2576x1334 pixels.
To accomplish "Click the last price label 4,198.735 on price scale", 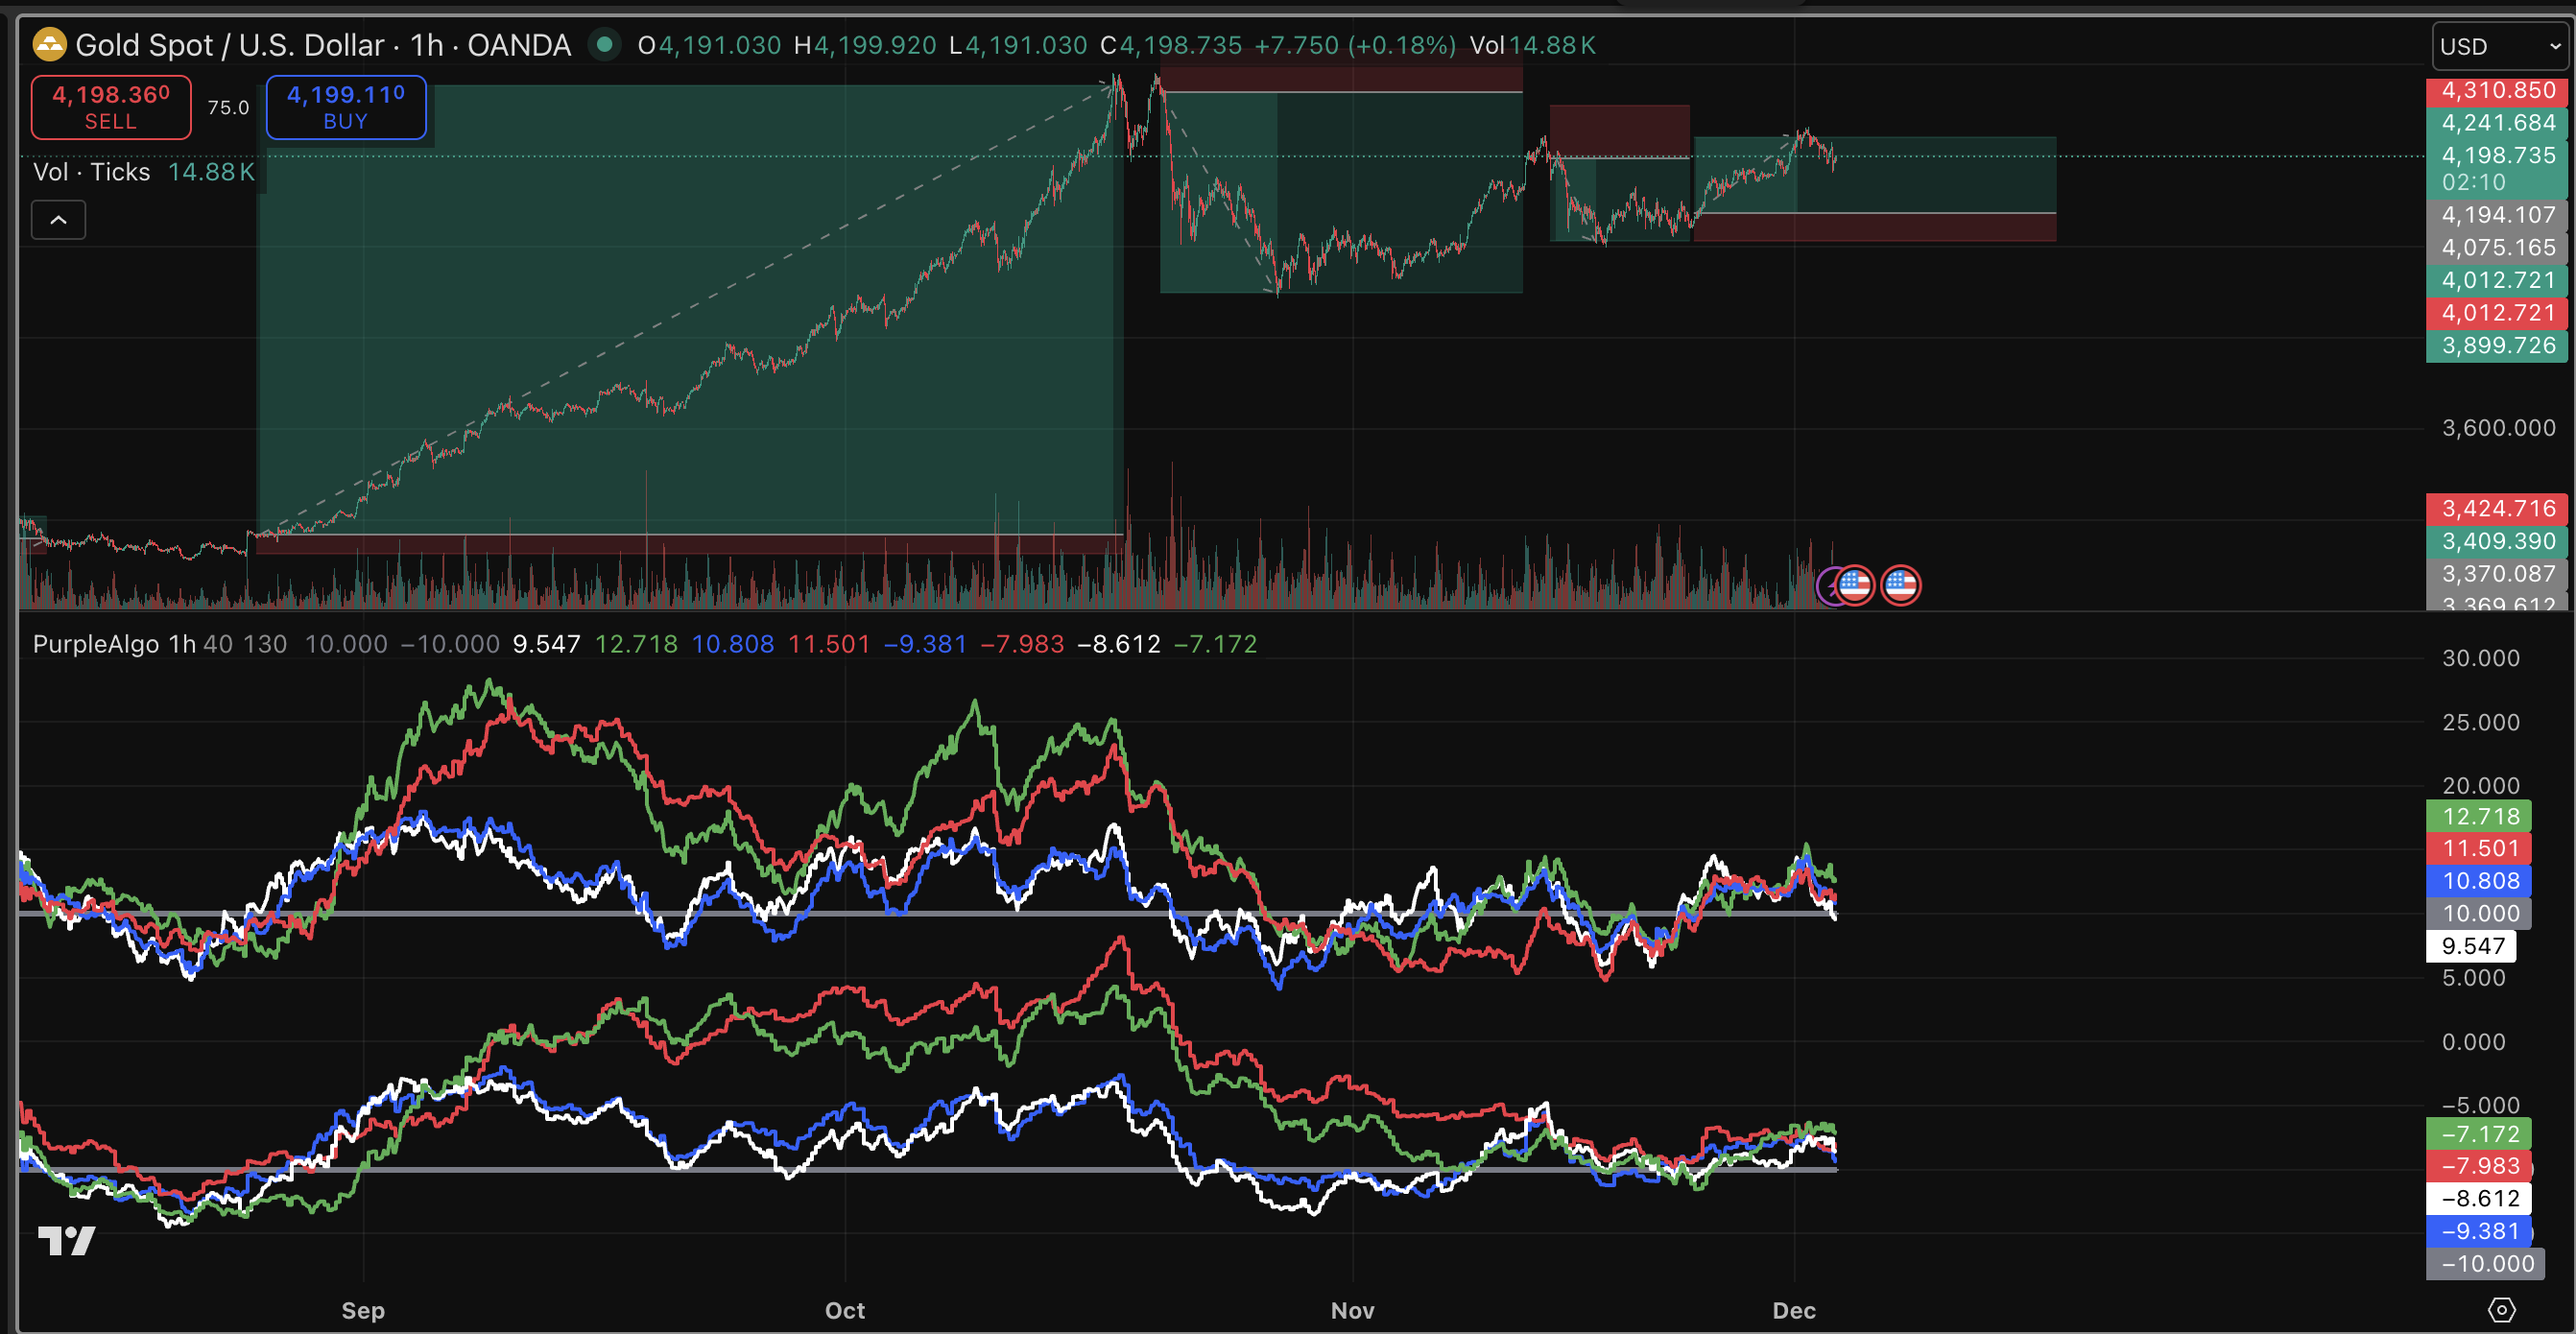I will pos(2497,155).
